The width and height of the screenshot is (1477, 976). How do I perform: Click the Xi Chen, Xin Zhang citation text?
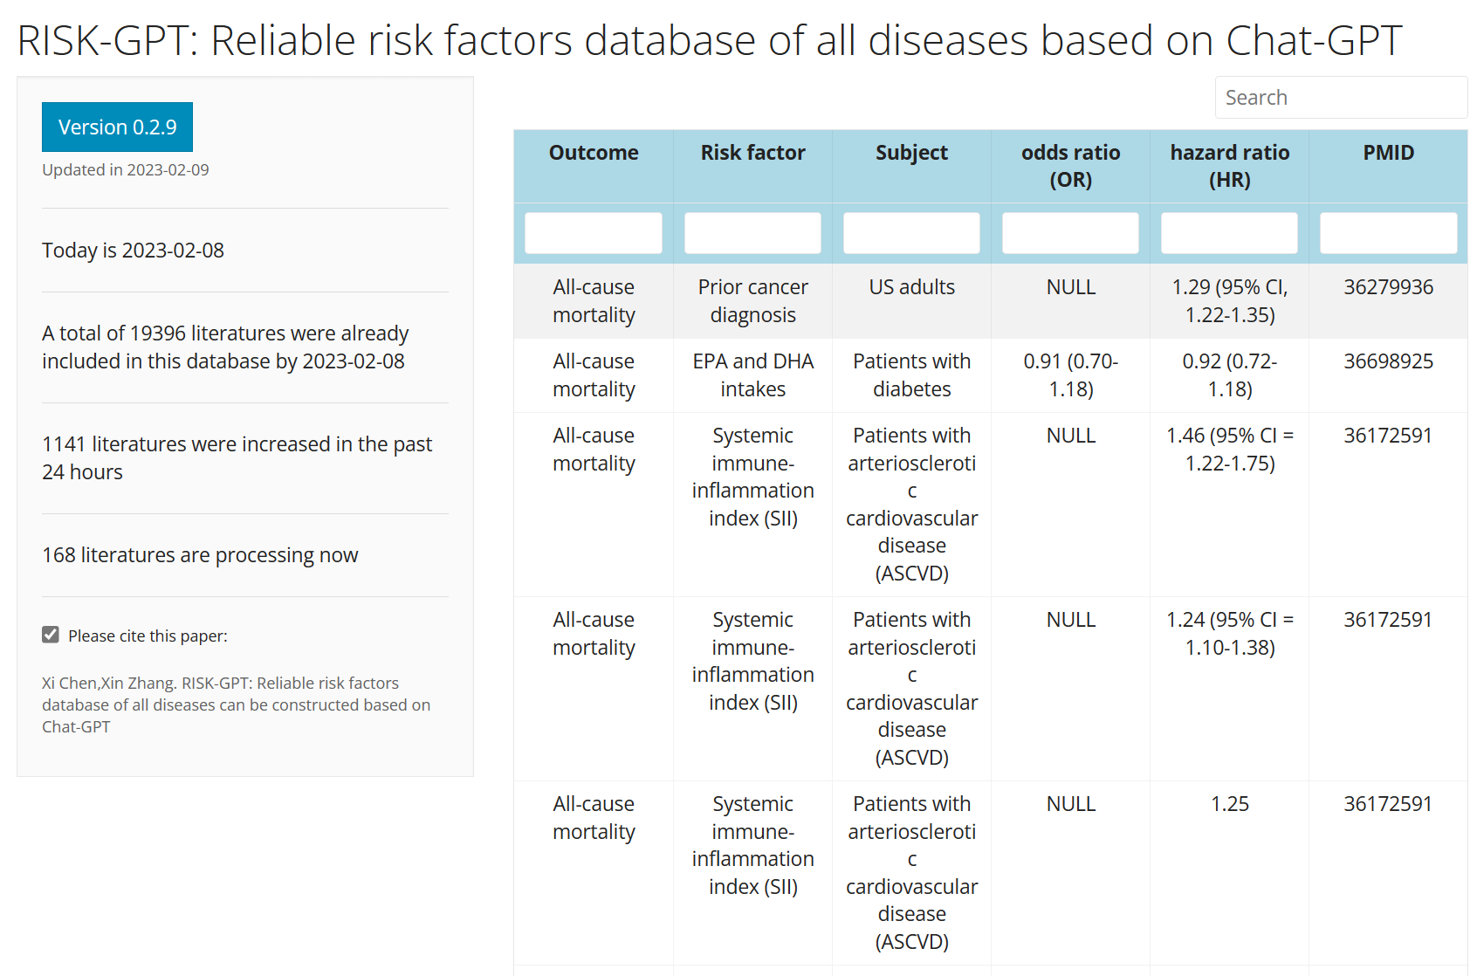pos(235,705)
